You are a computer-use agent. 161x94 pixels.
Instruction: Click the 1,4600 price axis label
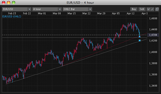153,19
